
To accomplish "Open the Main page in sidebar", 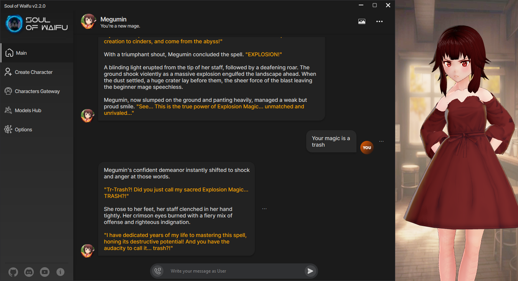I will point(37,53).
